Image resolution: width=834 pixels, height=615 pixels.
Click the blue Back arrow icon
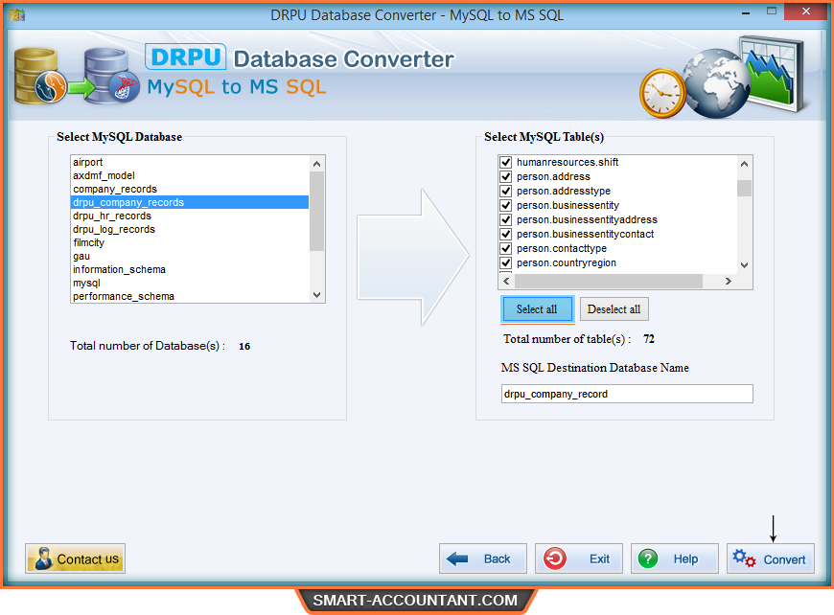457,558
